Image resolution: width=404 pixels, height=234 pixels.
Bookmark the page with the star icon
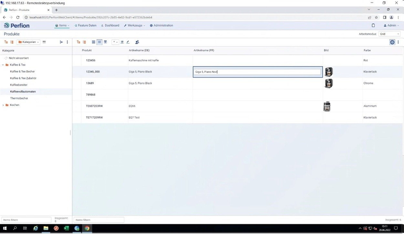click(x=376, y=17)
